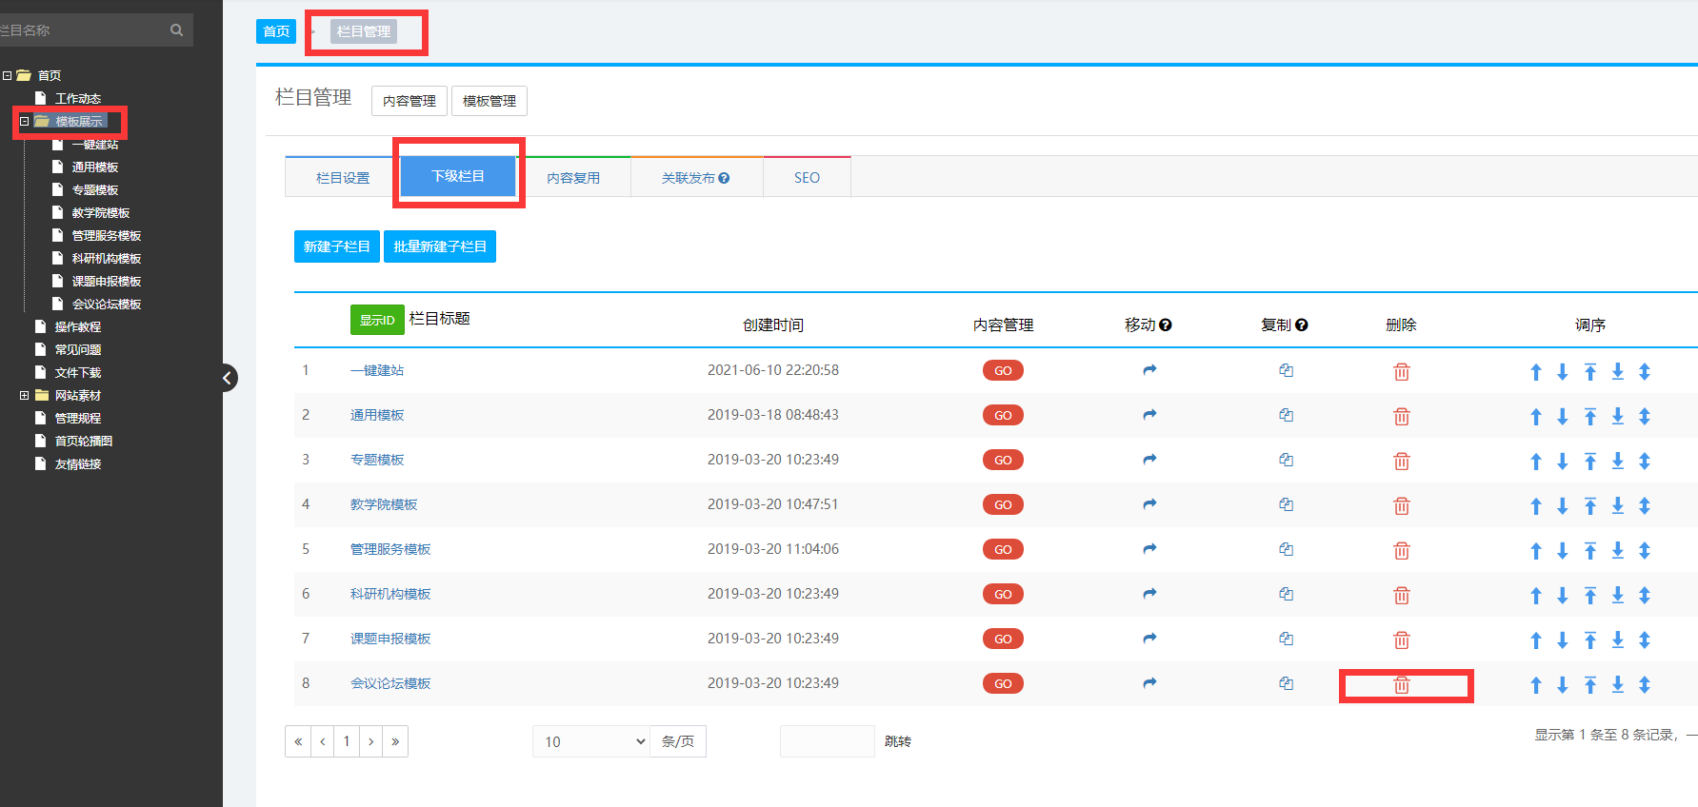Click help icon next to 关联发布
This screenshot has width=1698, height=807.
725,178
